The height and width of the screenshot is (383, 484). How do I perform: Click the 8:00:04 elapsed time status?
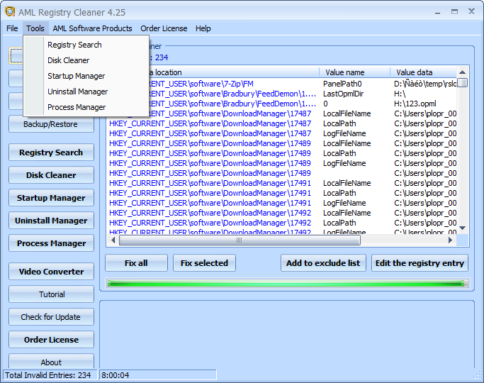(x=116, y=375)
